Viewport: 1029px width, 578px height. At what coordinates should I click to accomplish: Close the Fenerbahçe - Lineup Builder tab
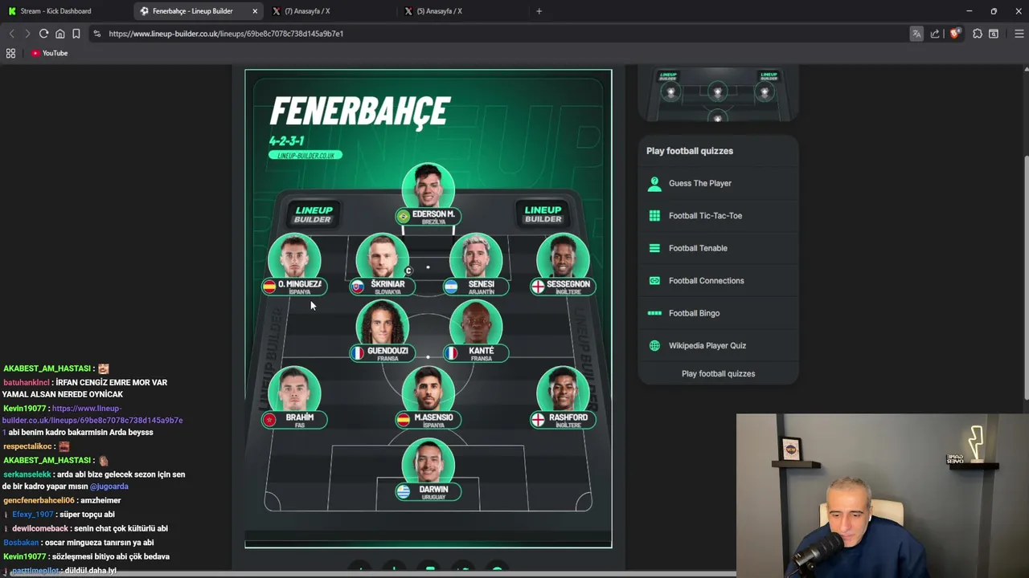pyautogui.click(x=255, y=11)
